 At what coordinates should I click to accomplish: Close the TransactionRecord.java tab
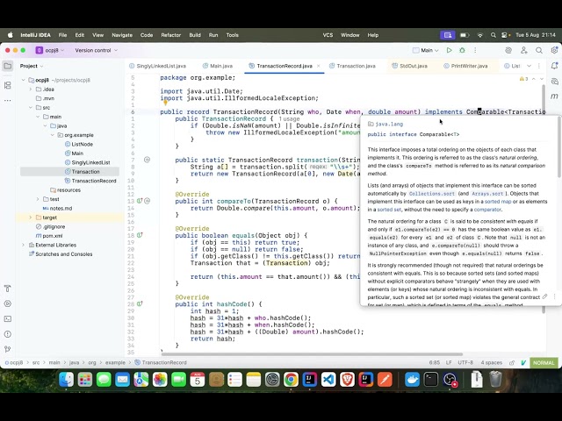pyautogui.click(x=318, y=66)
